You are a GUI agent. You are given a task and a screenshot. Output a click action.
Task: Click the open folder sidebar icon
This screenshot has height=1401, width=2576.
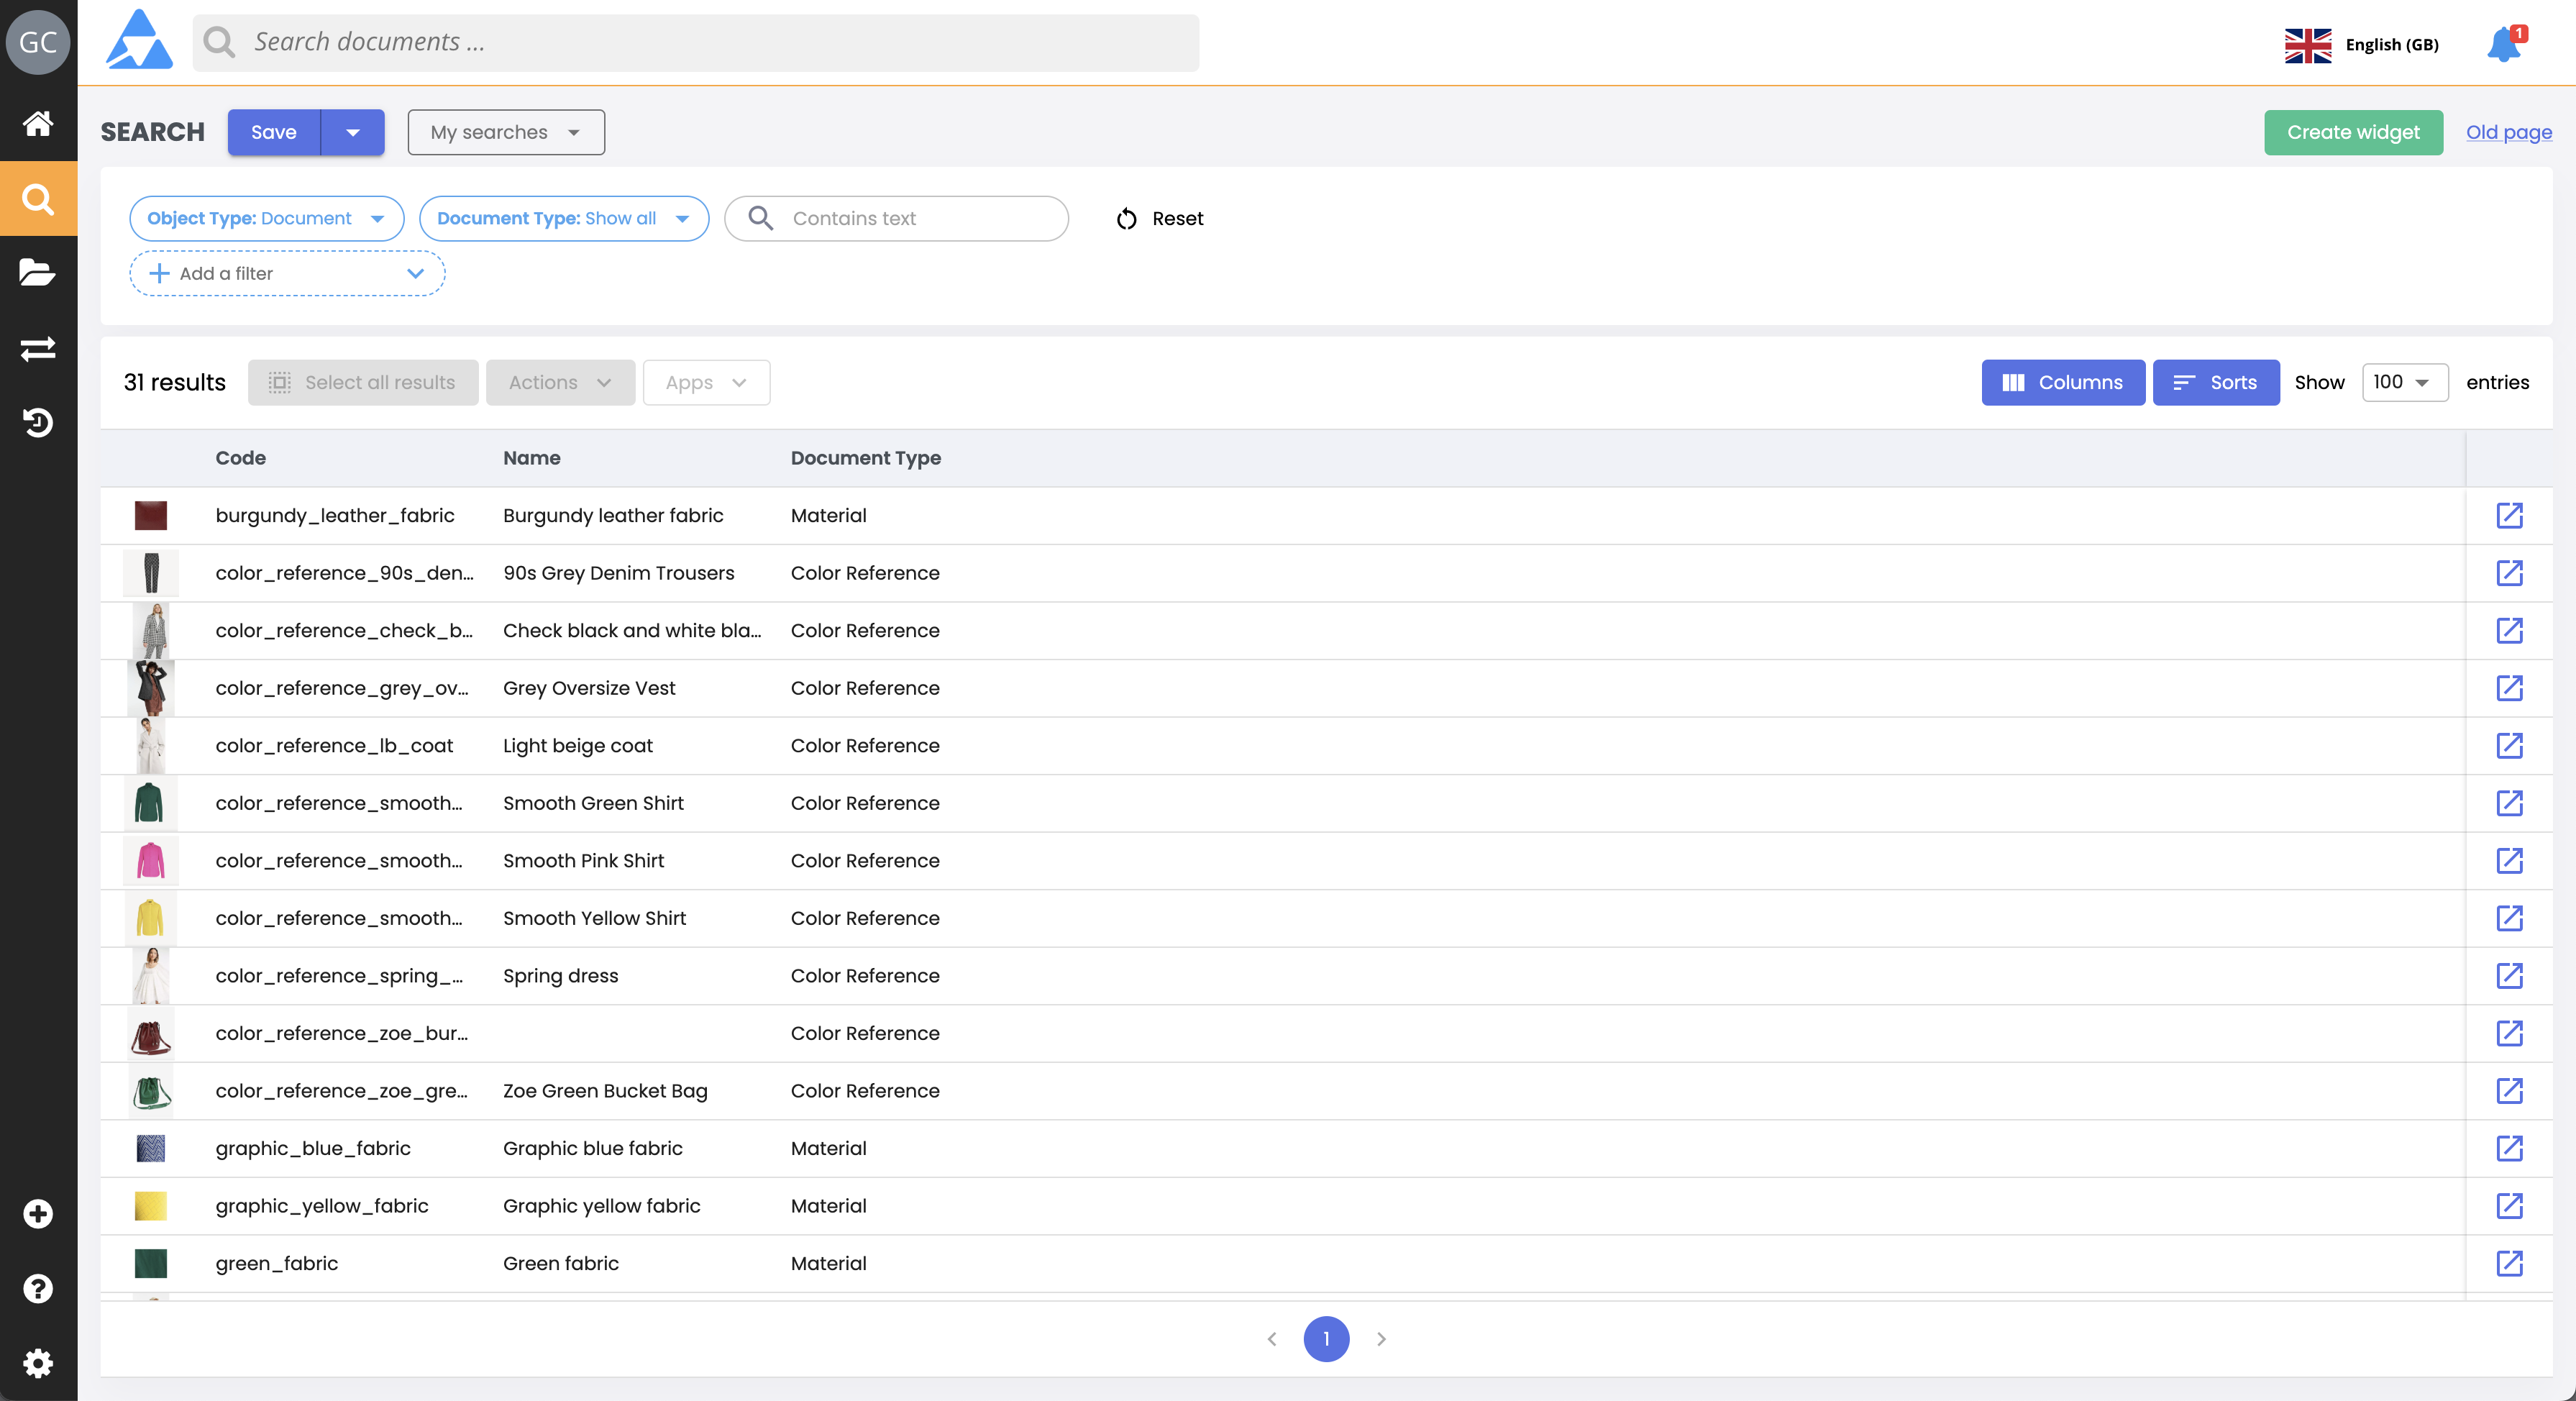(38, 272)
